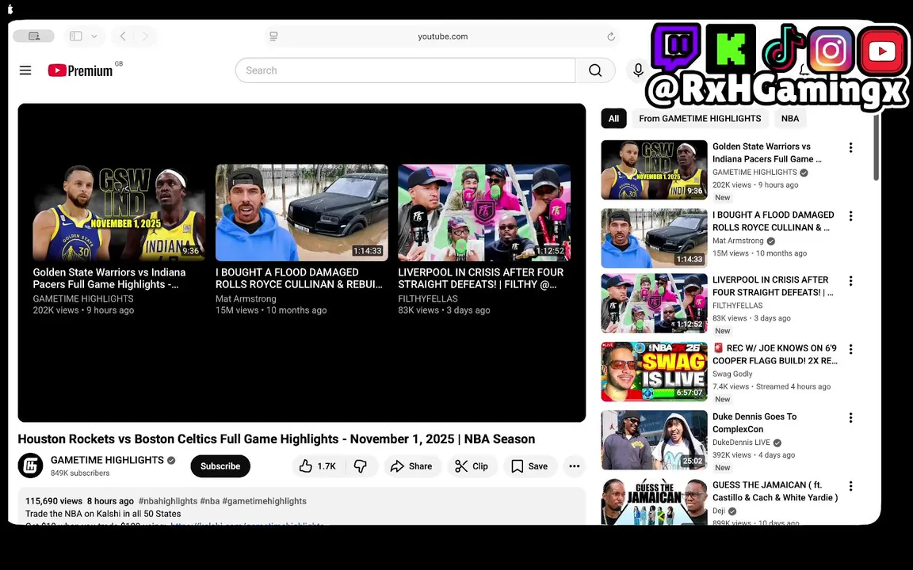This screenshot has width=913, height=570.
Task: Click the Safari tab overview button
Action: pos(34,36)
